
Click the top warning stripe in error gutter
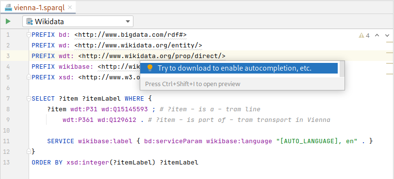click(390, 42)
